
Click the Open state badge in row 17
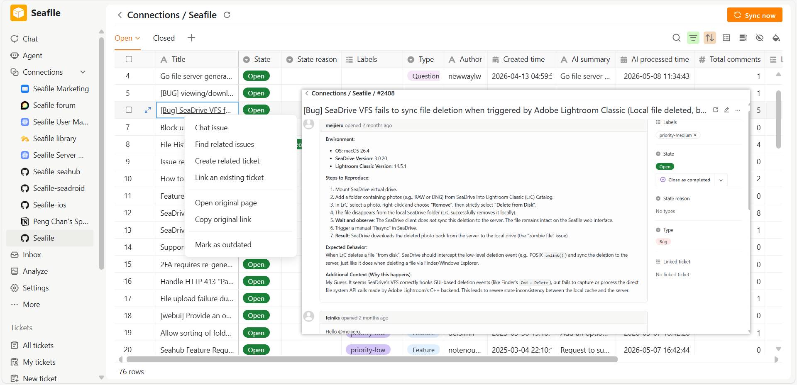click(256, 298)
